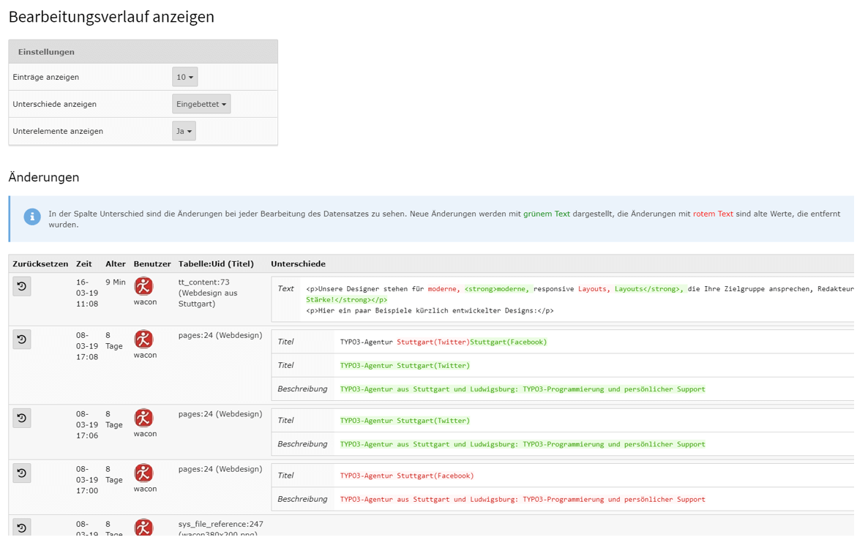Screen dimensions: 868x548
Task: Click the 'Unterschiede' column header
Action: [298, 264]
